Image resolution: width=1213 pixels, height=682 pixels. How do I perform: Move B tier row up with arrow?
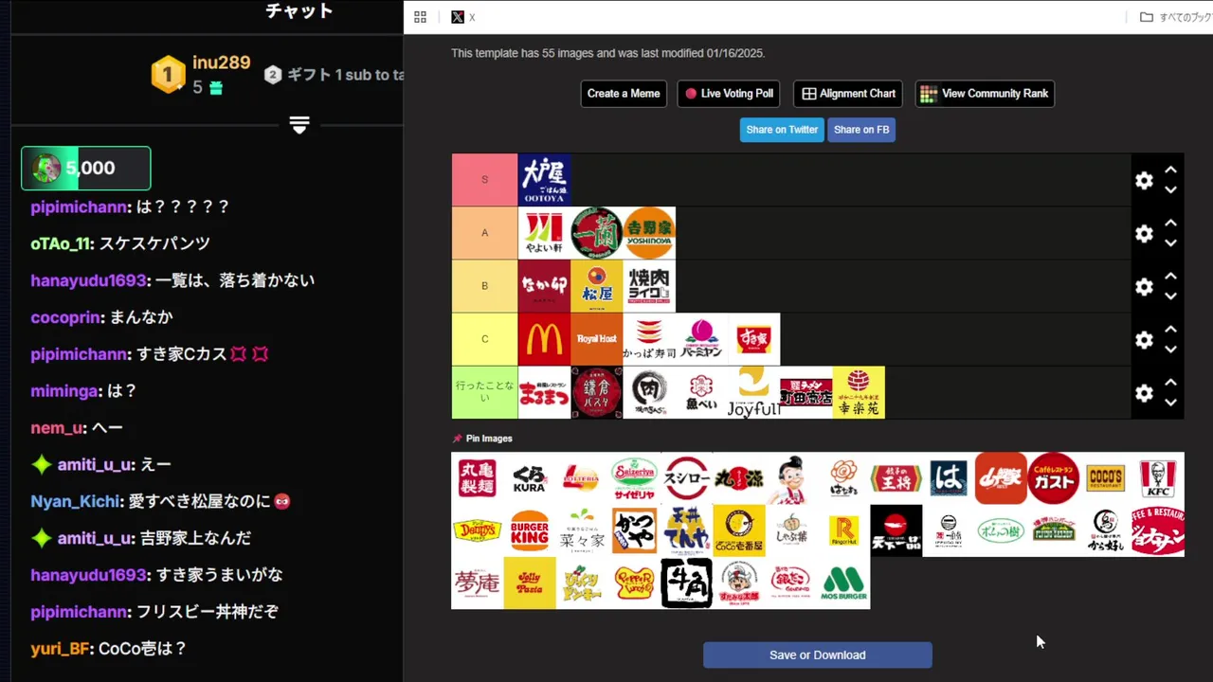[1170, 277]
